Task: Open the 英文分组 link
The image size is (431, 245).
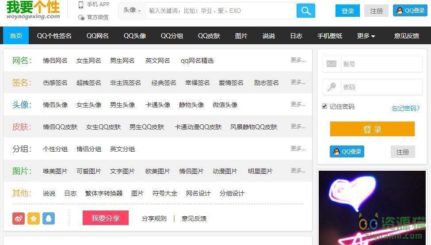Action: (x=122, y=149)
